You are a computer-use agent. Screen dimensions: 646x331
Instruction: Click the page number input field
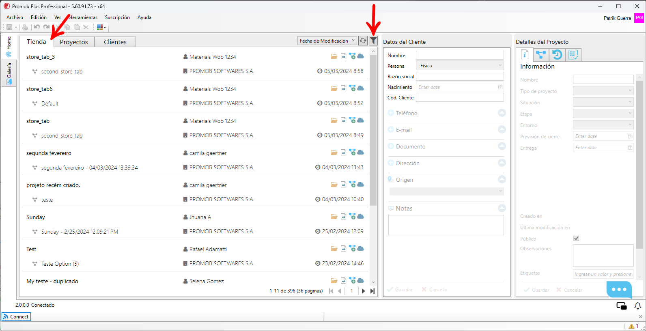tap(351, 291)
